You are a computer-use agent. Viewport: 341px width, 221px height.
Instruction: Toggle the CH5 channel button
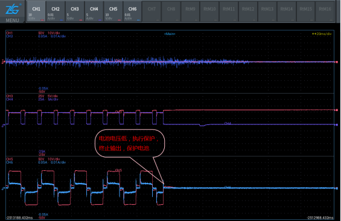click(x=113, y=11)
